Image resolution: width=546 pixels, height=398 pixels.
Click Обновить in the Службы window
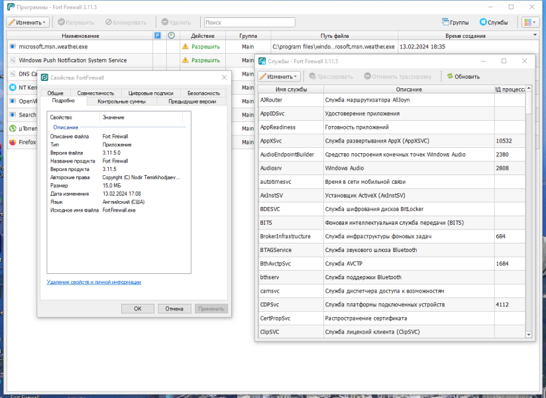(x=463, y=76)
